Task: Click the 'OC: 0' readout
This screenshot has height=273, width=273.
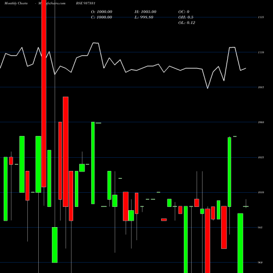Action: 184,12
